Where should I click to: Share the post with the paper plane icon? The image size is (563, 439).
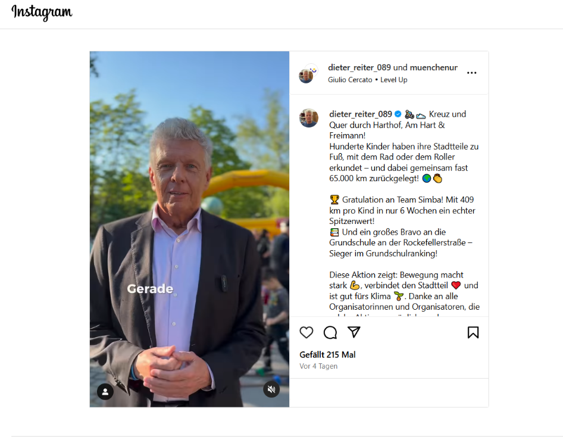click(x=354, y=332)
